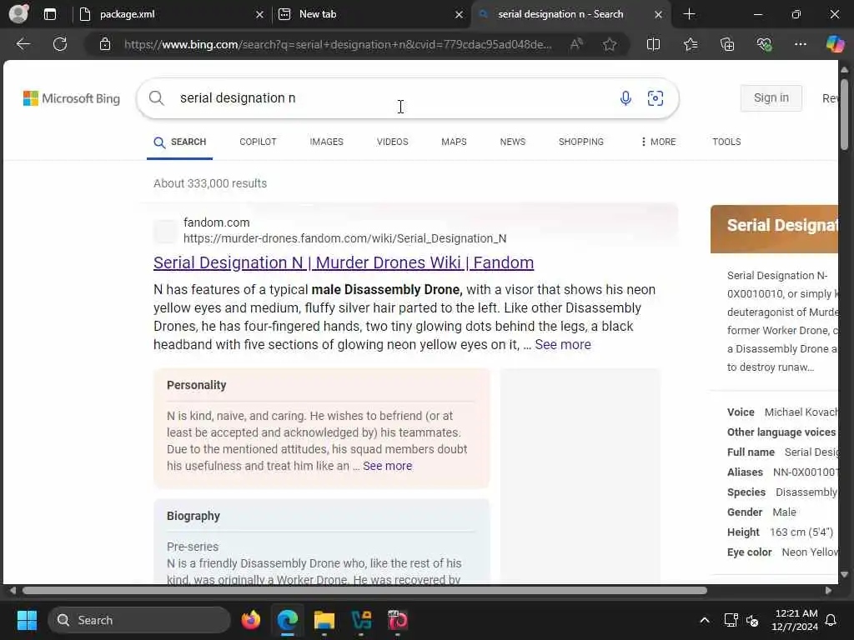Viewport: 854px width, 640px height.
Task: Open the Collections icon
Action: pos(727,44)
